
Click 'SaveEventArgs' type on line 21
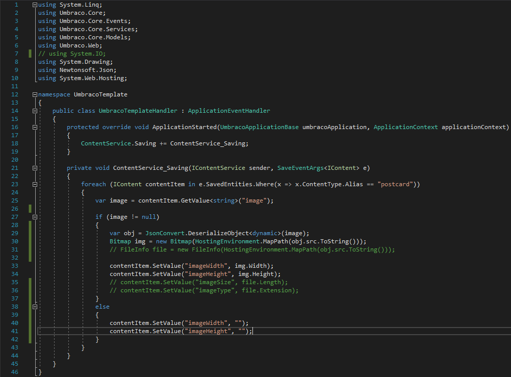(x=300, y=168)
